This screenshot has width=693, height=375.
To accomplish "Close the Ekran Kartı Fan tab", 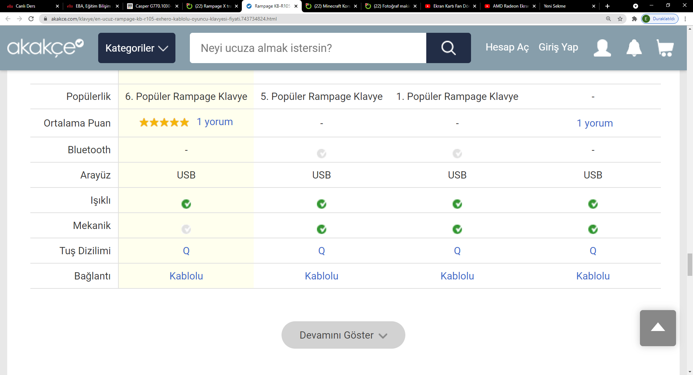I will pyautogui.click(x=475, y=6).
